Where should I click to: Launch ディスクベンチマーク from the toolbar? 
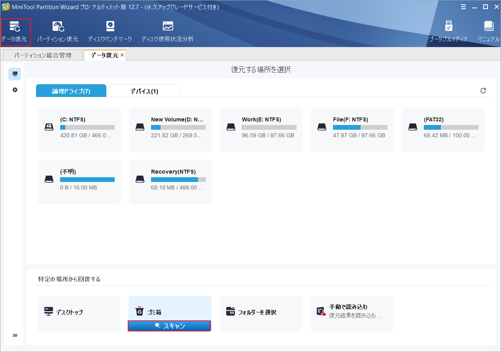(x=110, y=32)
